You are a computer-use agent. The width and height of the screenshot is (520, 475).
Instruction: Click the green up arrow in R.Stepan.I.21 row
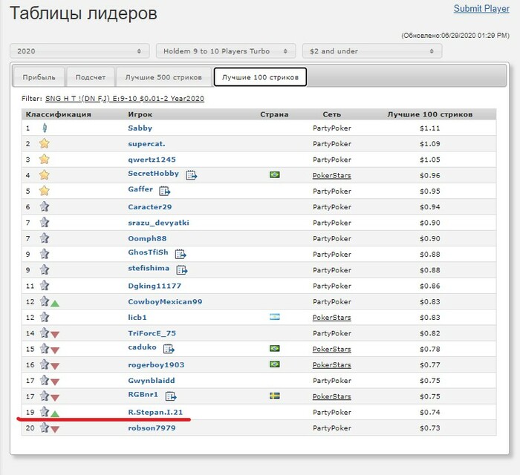(x=55, y=413)
